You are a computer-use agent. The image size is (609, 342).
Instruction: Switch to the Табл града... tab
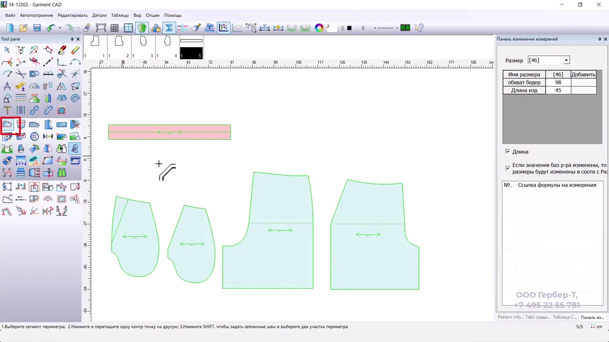(537, 317)
